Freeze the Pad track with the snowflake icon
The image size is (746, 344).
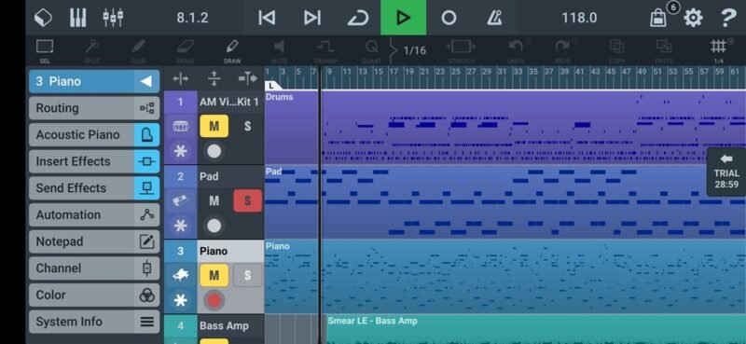(180, 226)
